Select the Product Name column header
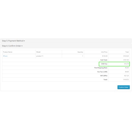Image resolution: width=132 pixels, height=132 pixels. (8, 52)
